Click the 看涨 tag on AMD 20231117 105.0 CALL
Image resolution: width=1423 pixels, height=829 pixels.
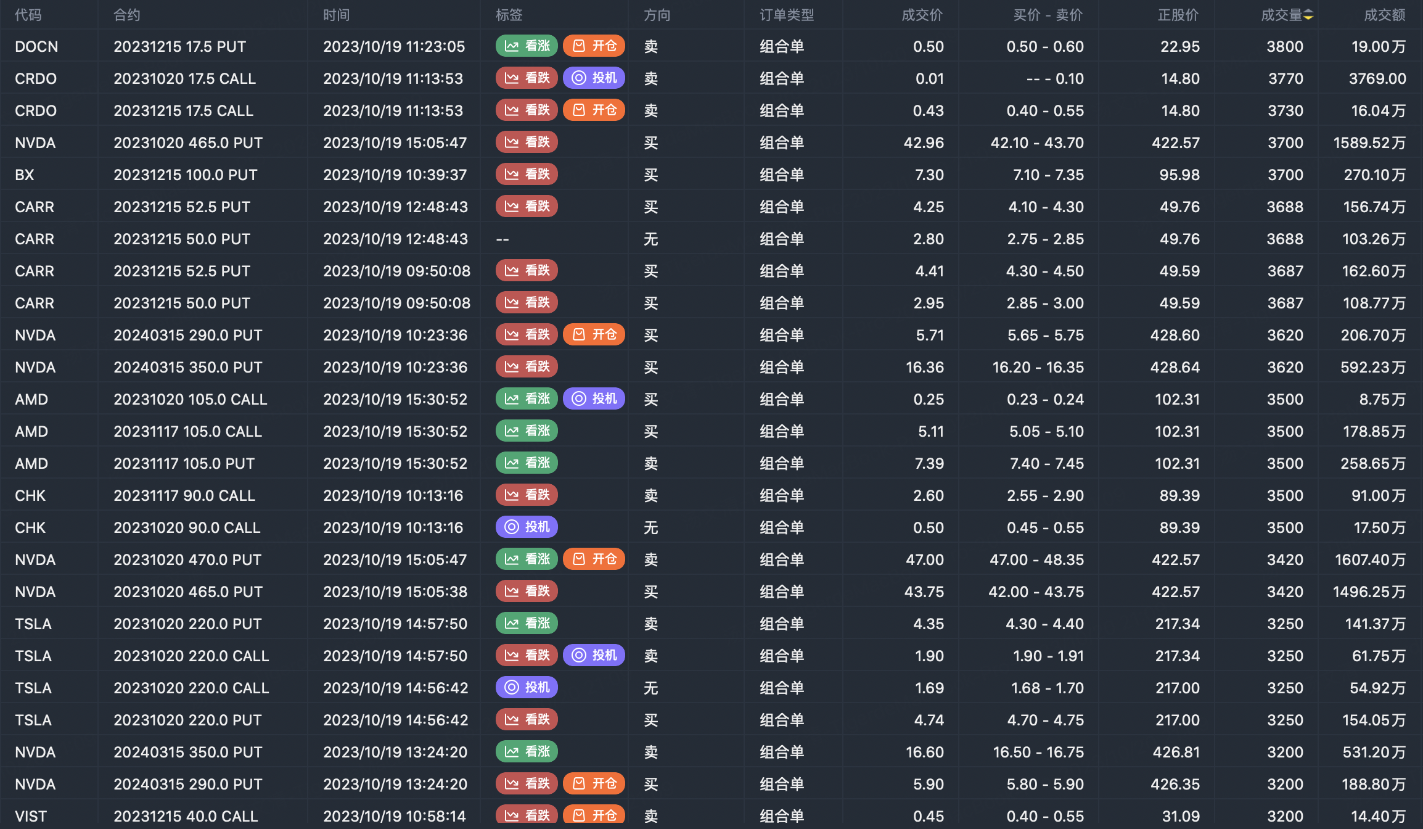[527, 431]
